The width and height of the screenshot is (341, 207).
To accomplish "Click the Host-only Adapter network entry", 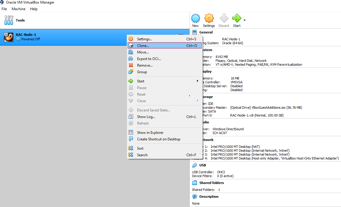I will pyautogui.click(x=275, y=158).
